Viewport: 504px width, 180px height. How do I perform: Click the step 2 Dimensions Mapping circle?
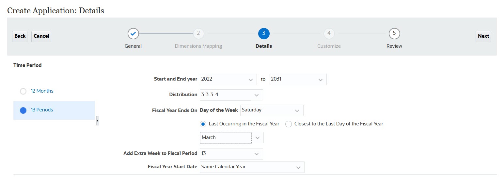pyautogui.click(x=198, y=33)
